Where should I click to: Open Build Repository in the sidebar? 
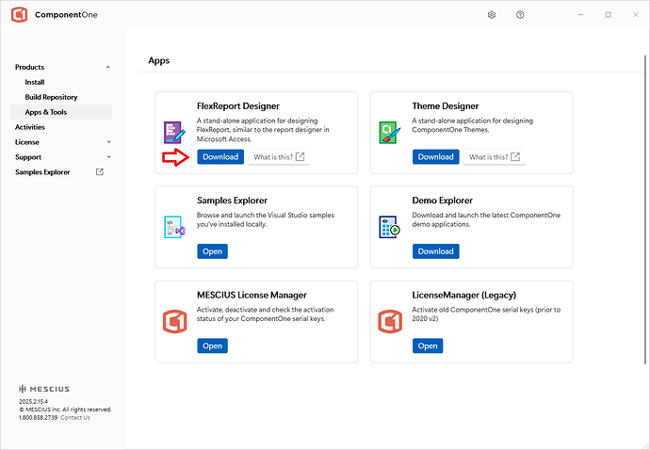click(x=51, y=97)
